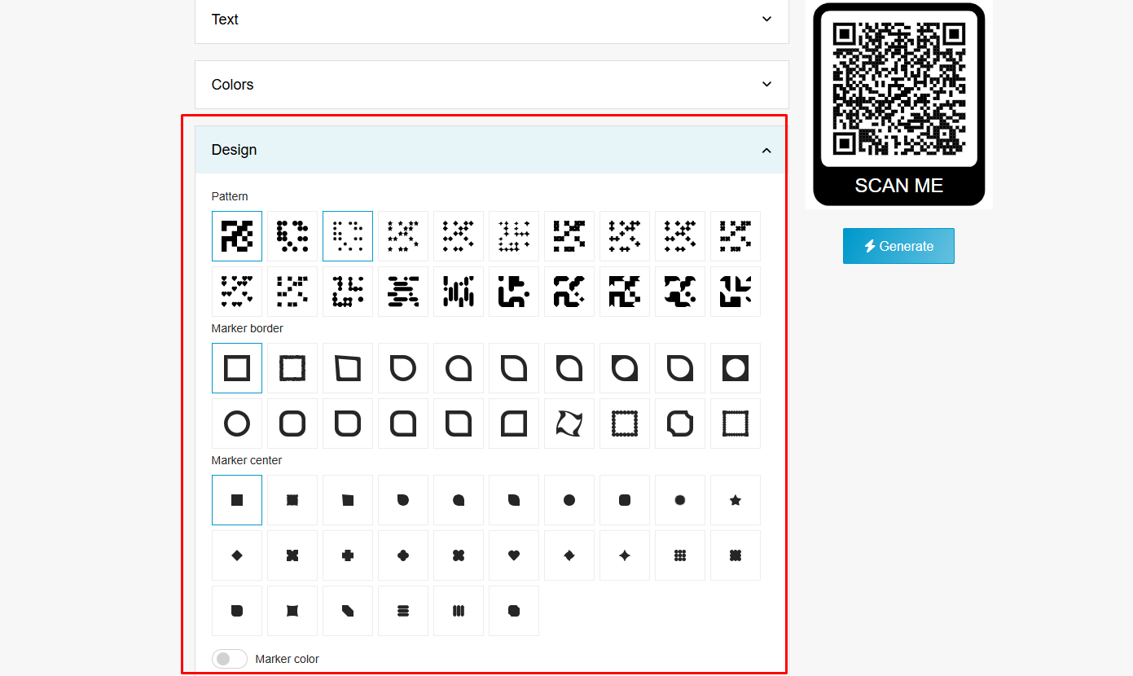Pick the vertical rounded bars pattern
This screenshot has width=1133, height=676.
[459, 292]
